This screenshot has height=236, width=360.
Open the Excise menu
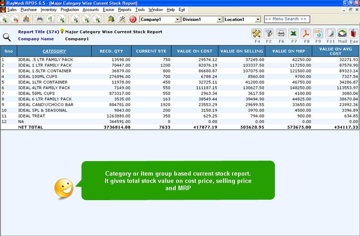tap(108, 10)
